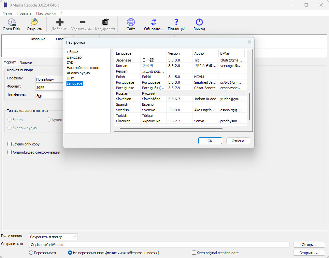Open the Формат 3GPP combo box

49,87
